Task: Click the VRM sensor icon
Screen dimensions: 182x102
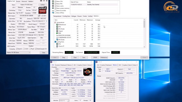Action: tap(57, 33)
